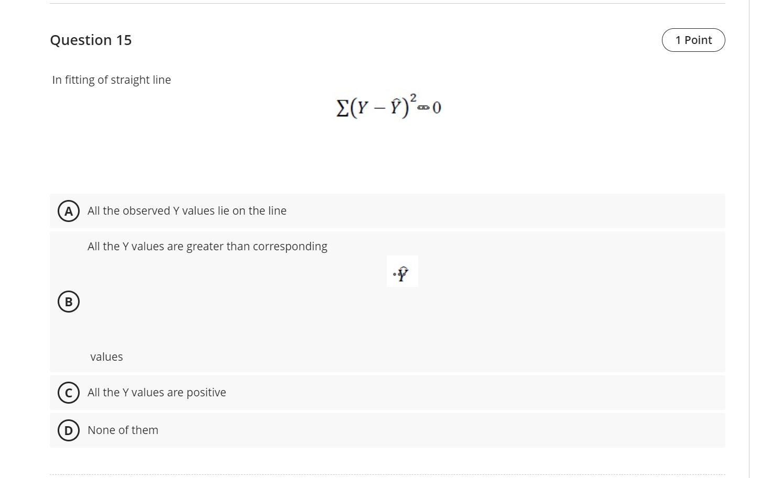Image resolution: width=783 pixels, height=478 pixels.
Task: Select radio button C
Action: 68,392
